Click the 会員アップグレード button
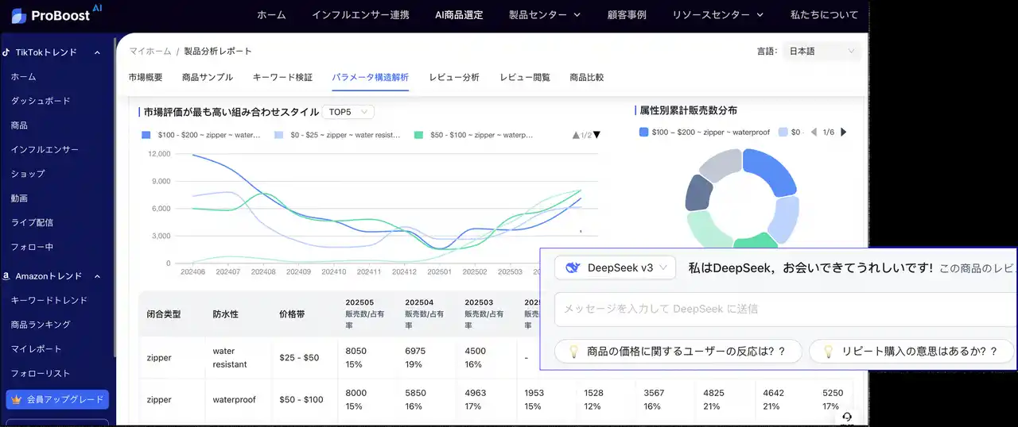The image size is (1018, 427). (x=57, y=400)
